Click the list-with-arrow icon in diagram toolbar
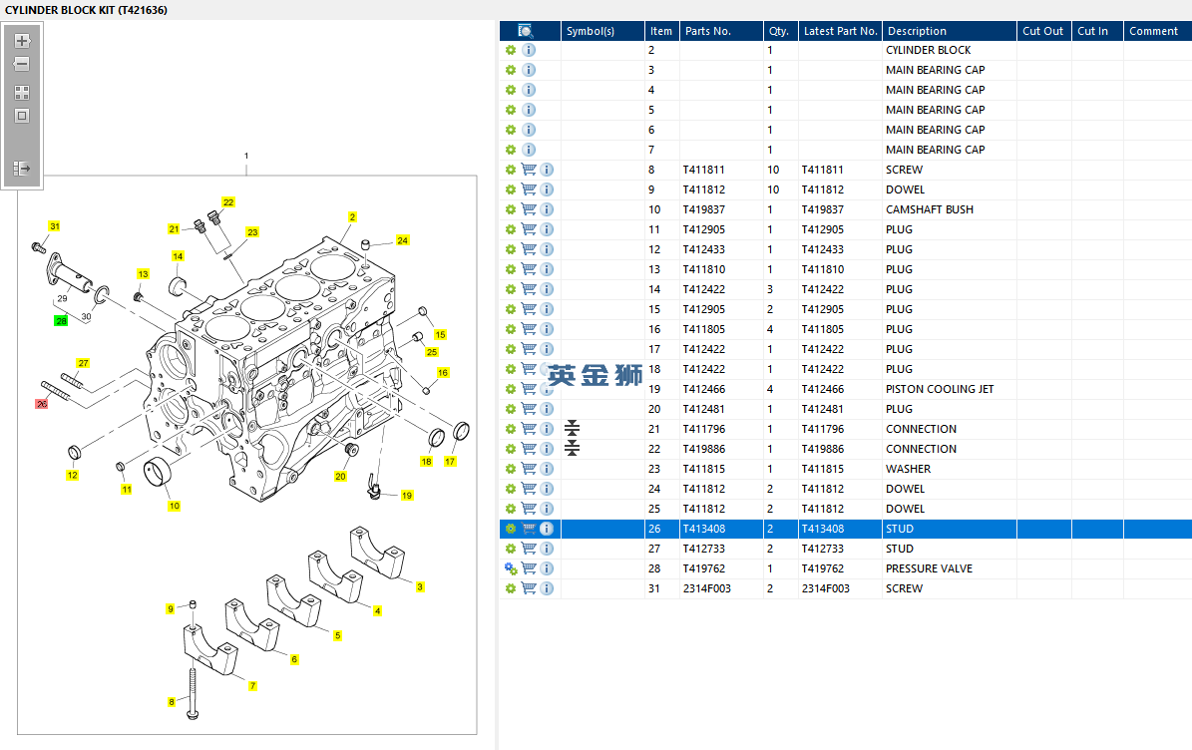1192x750 pixels. tap(22, 169)
